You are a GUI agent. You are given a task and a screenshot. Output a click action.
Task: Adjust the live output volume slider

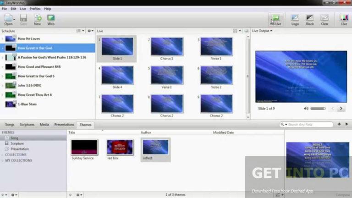pos(318,109)
